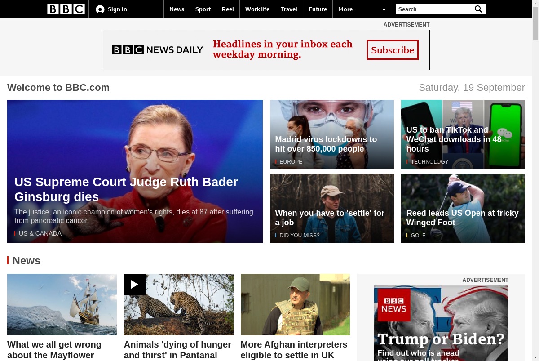The width and height of the screenshot is (539, 361).
Task: Subscribe to BBC News Daily
Action: pos(393,50)
